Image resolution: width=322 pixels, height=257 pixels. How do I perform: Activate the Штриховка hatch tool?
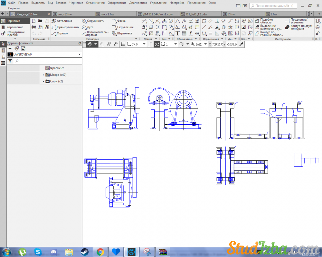(x=122, y=33)
